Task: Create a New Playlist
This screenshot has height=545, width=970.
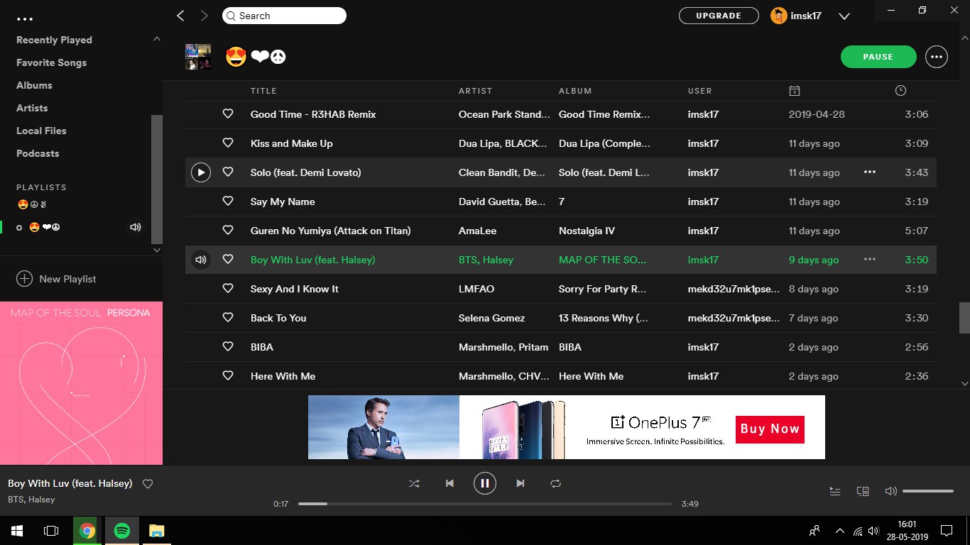Action: (x=56, y=279)
